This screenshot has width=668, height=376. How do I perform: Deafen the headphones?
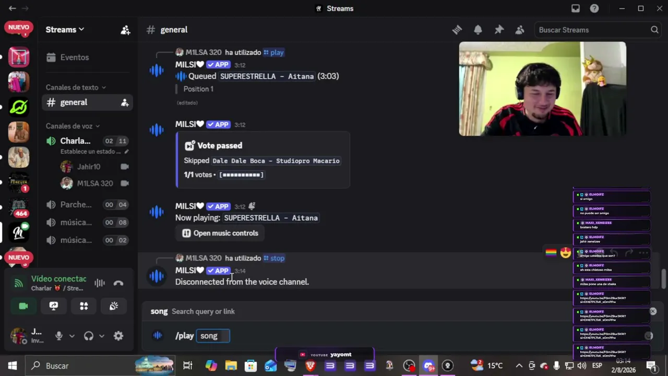click(89, 336)
